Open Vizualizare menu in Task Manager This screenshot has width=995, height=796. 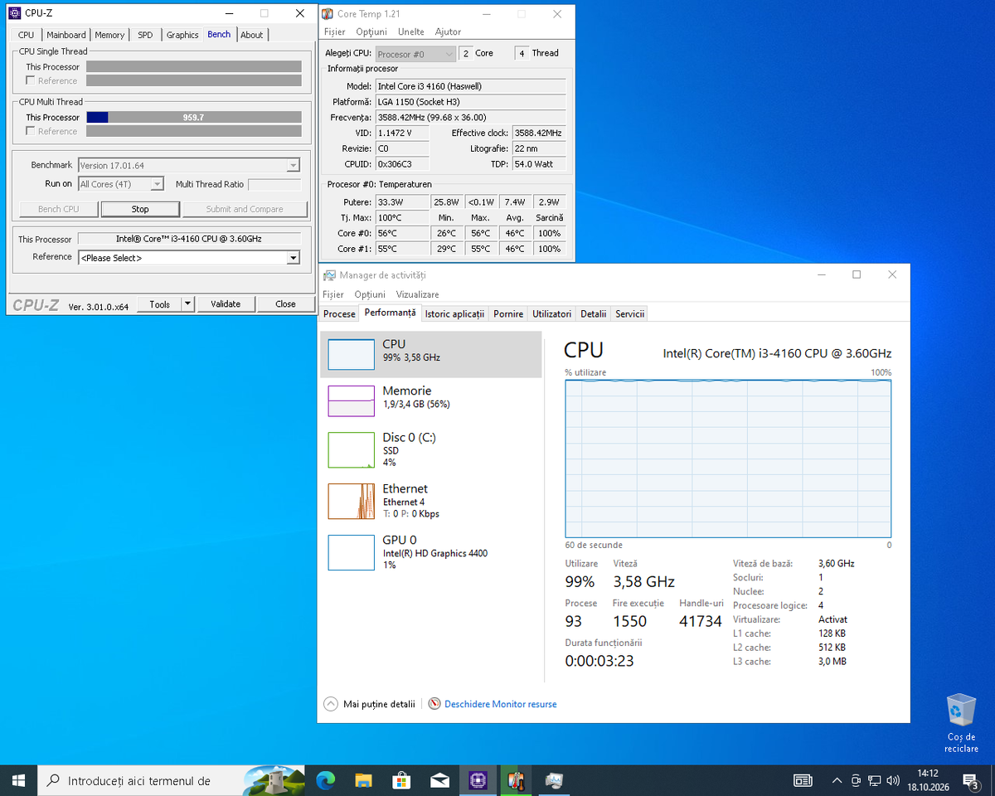click(x=417, y=294)
